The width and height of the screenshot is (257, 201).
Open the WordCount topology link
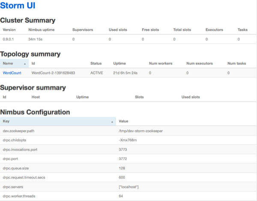pyautogui.click(x=12, y=73)
